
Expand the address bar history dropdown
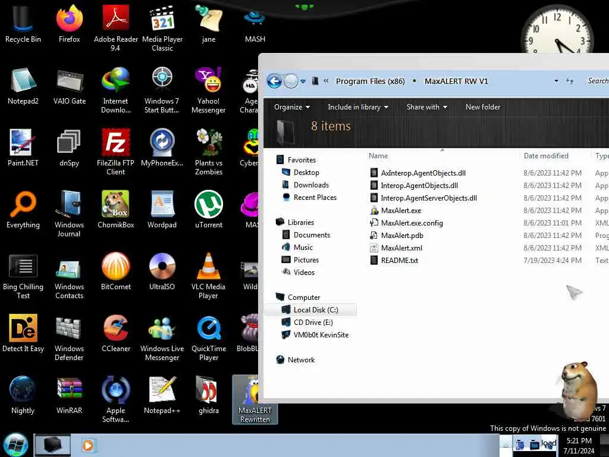pyautogui.click(x=556, y=81)
